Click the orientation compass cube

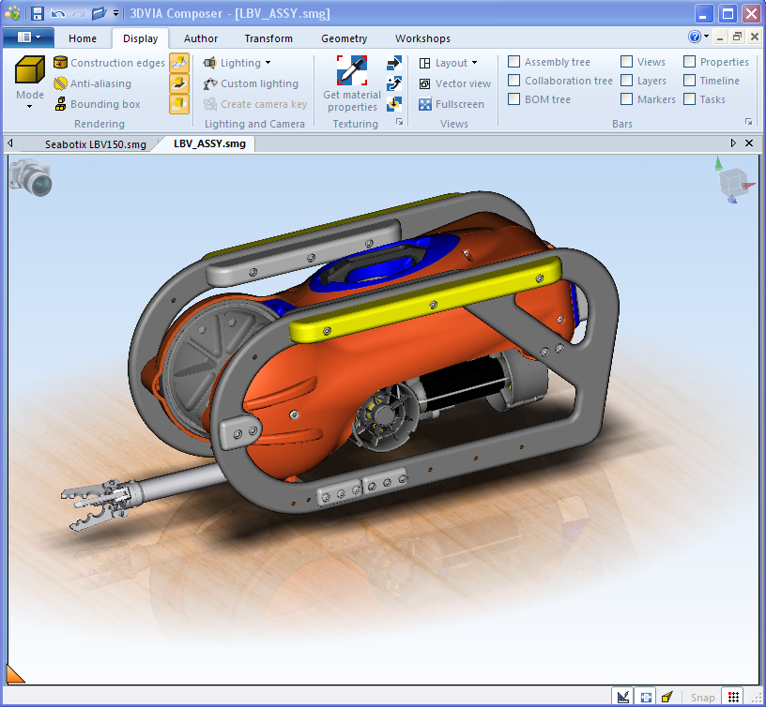click(x=732, y=183)
